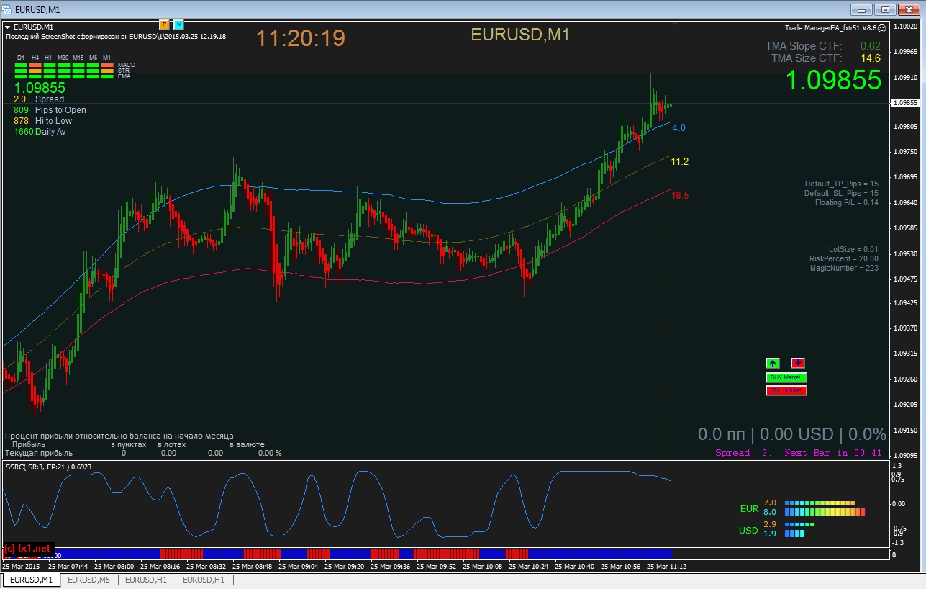Click the TMA Size value 14.6
The image size is (926, 589).
pos(871,58)
